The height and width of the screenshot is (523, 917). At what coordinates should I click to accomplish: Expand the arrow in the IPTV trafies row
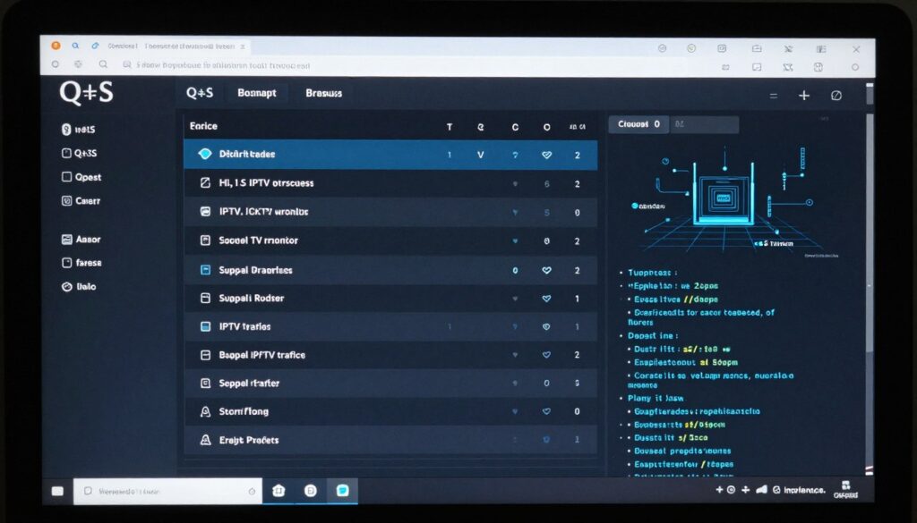(x=515, y=327)
